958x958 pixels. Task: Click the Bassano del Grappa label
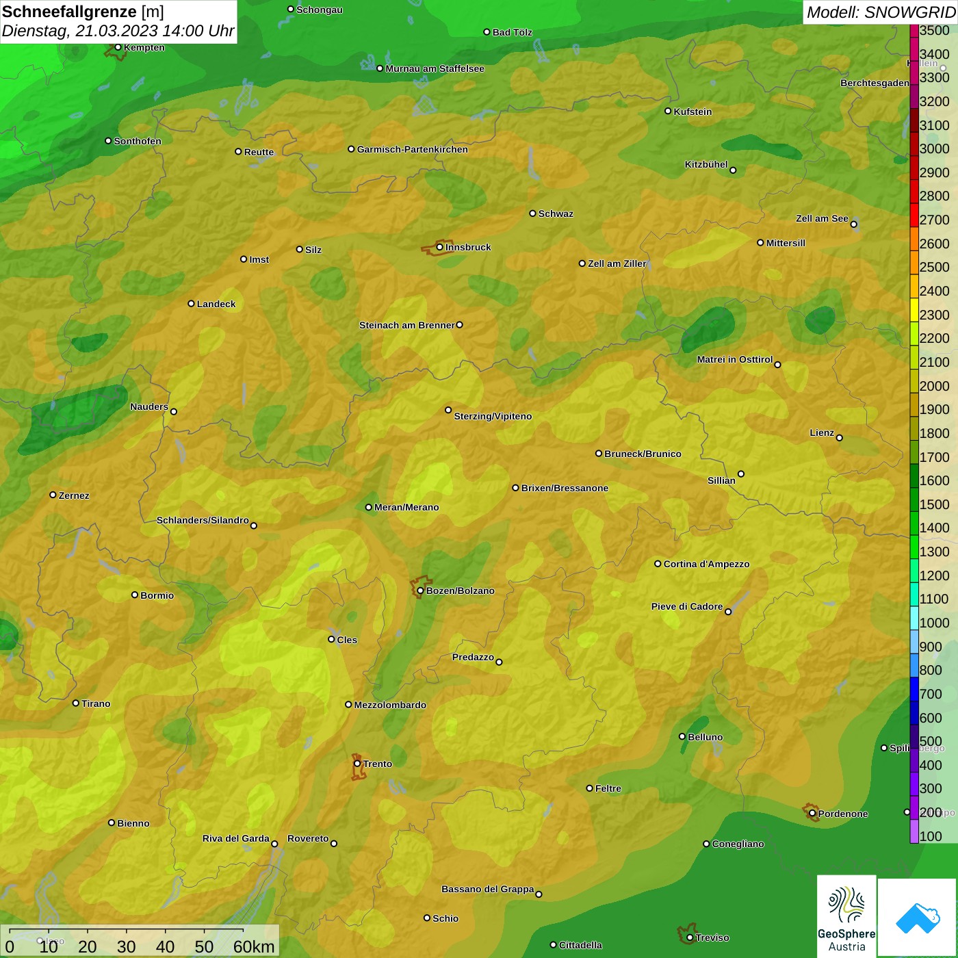(487, 889)
